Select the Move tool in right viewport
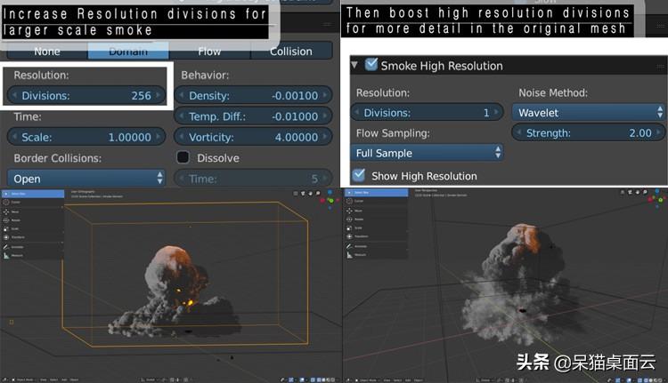This screenshot has height=383, width=668. (x=376, y=211)
